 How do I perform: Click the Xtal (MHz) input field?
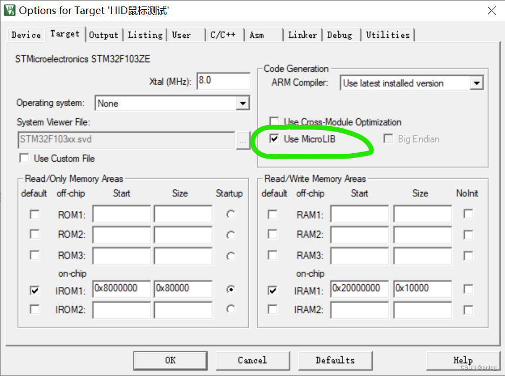(x=223, y=81)
